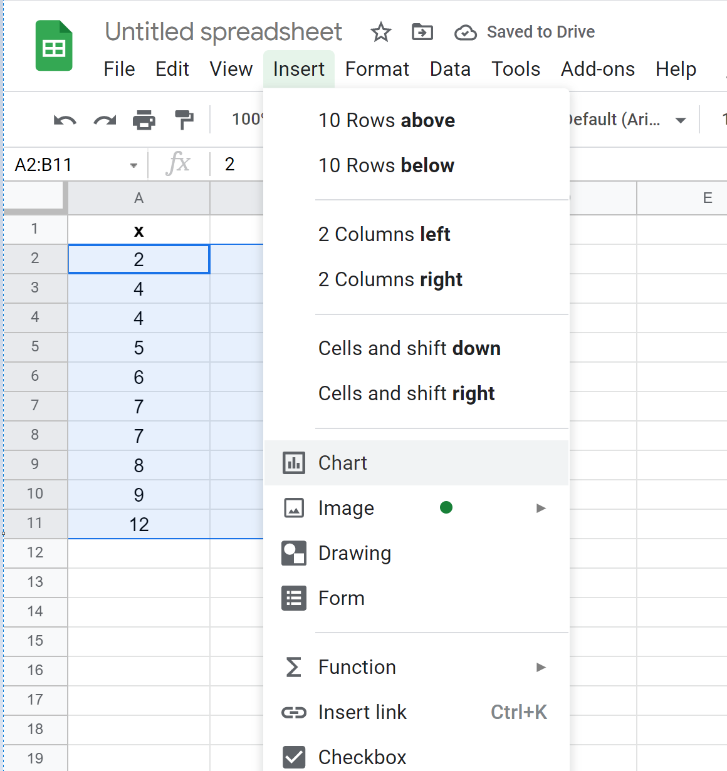The height and width of the screenshot is (771, 727).
Task: Open the Drawing insert option
Action: point(355,553)
